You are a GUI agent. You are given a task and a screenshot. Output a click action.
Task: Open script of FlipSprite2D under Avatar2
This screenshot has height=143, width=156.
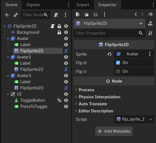[x=66, y=69]
